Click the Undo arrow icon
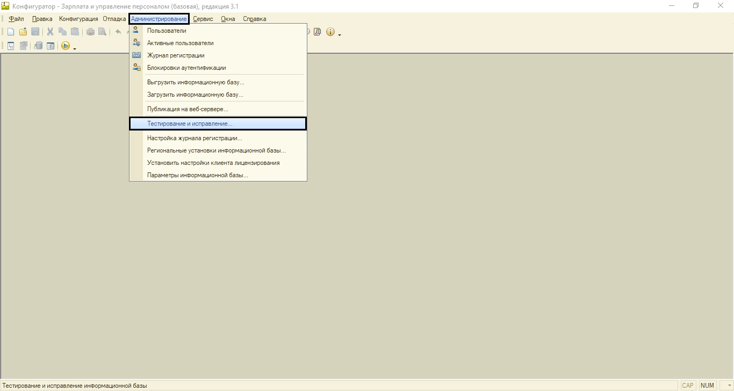Screen dimensions: 734x391 118,32
